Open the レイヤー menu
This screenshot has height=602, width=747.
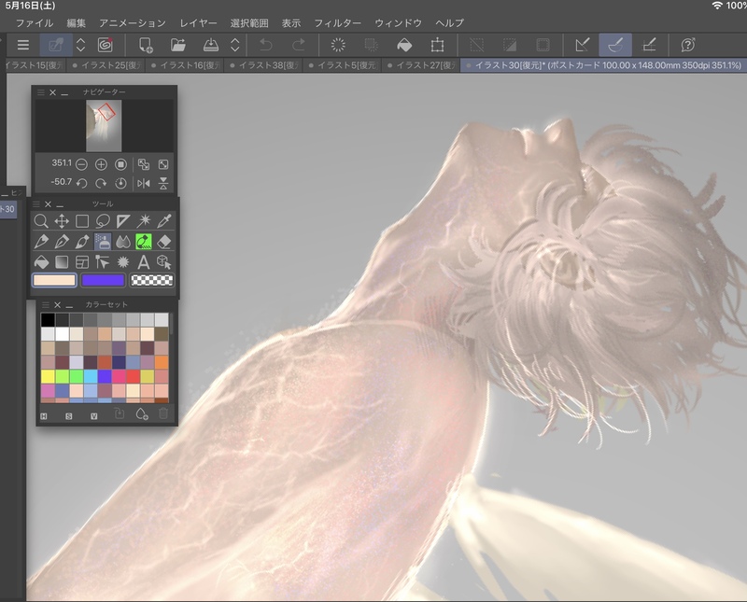click(x=198, y=22)
